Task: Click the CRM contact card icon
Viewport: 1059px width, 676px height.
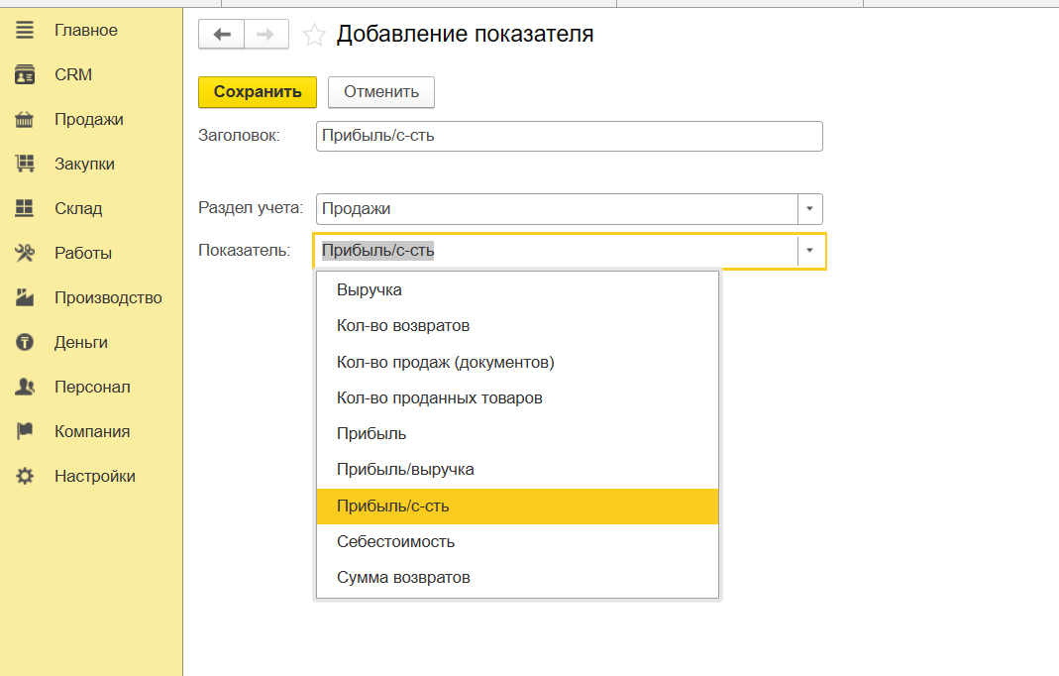Action: 25,75
